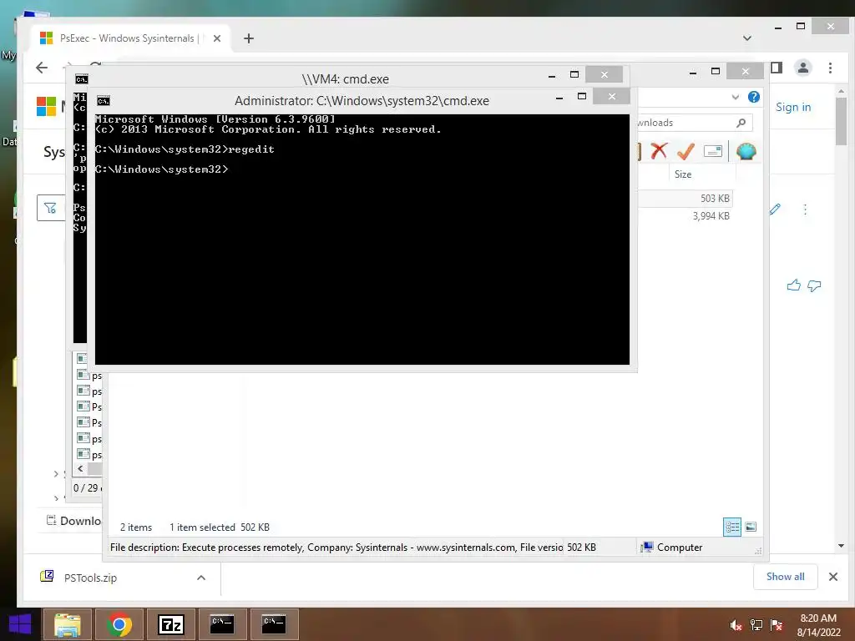Click the network tray icon

click(756, 625)
